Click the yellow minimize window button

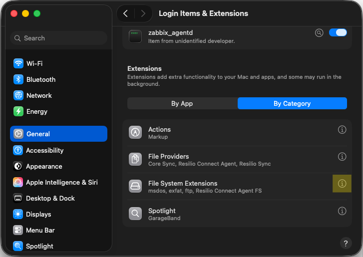(x=25, y=13)
